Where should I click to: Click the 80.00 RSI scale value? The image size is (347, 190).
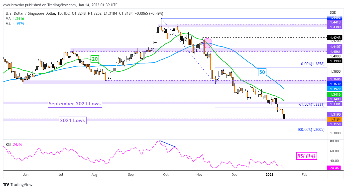coord(335,141)
